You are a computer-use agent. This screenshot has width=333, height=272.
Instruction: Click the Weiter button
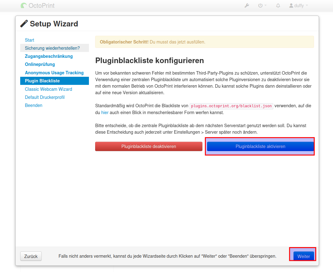tap(303, 256)
